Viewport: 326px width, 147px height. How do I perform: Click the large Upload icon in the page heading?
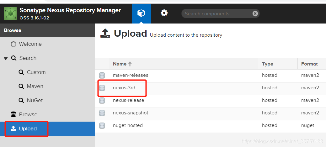coord(105,34)
